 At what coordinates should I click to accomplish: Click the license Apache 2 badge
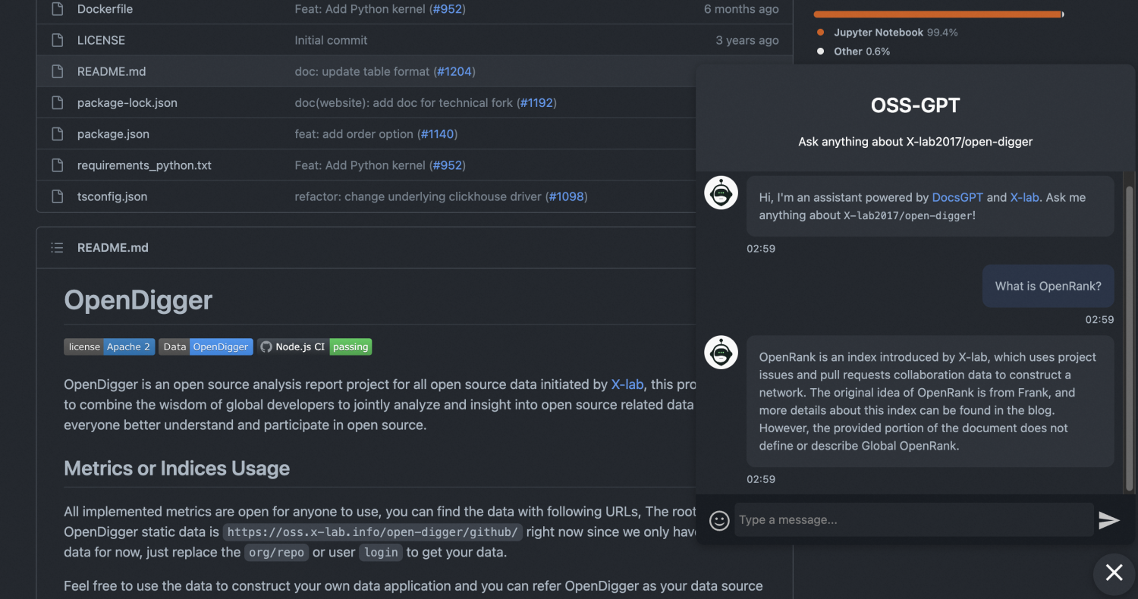(109, 347)
